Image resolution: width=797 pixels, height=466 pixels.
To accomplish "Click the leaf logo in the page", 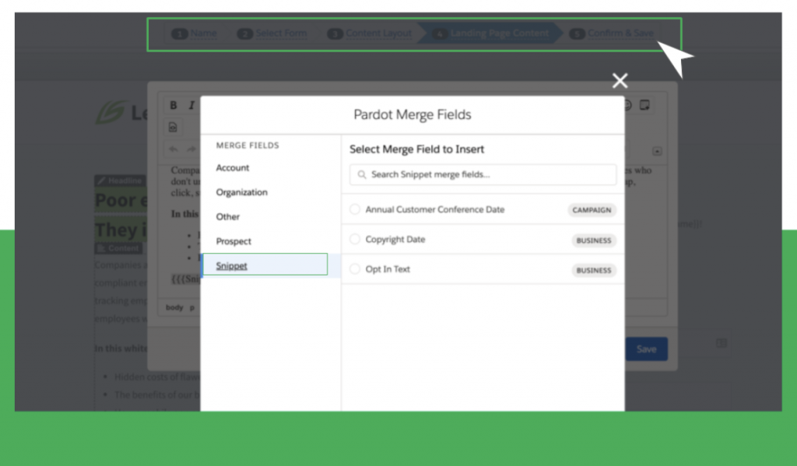I will 111,112.
